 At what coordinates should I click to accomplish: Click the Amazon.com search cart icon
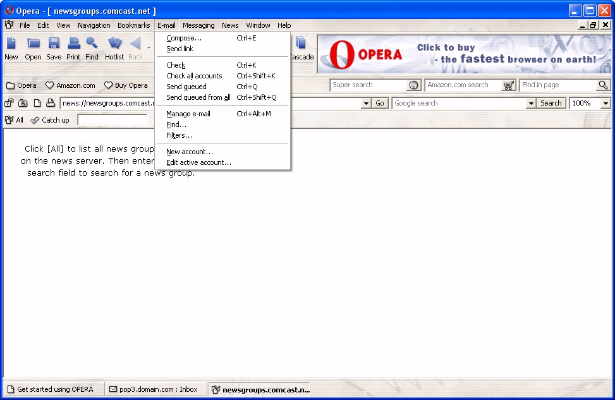click(x=508, y=85)
